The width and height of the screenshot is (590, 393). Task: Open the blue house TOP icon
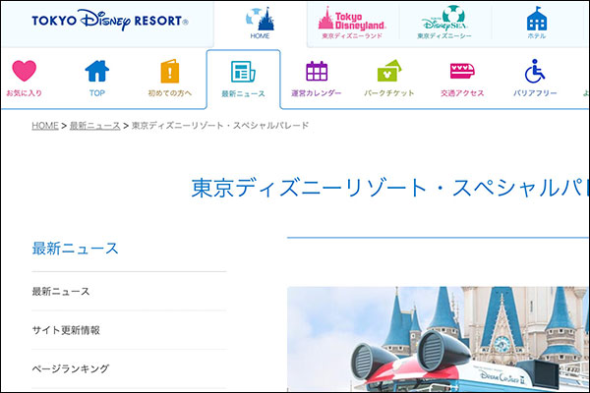(x=96, y=73)
